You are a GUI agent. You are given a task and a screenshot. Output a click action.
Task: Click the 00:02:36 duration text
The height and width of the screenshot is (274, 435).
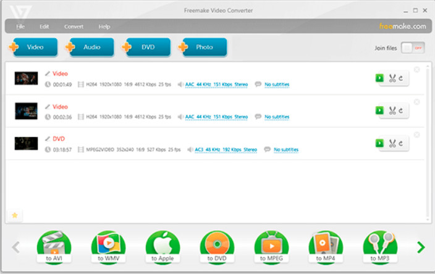click(62, 117)
